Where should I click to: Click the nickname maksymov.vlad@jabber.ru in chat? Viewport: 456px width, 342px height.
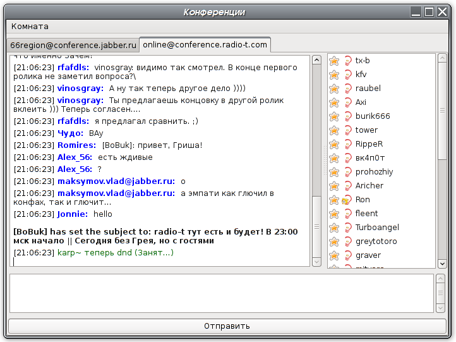click(116, 181)
